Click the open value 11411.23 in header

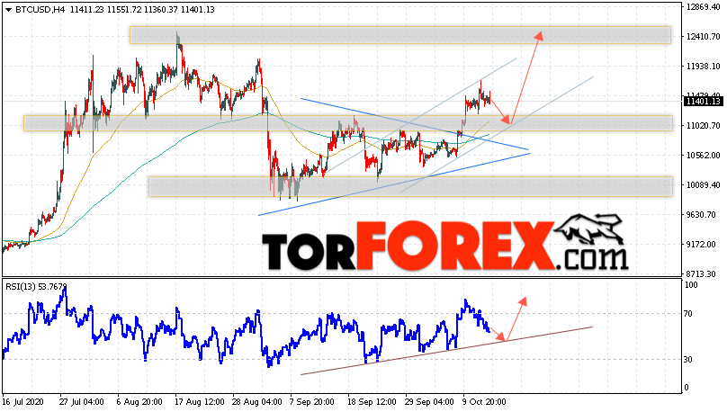pos(86,9)
